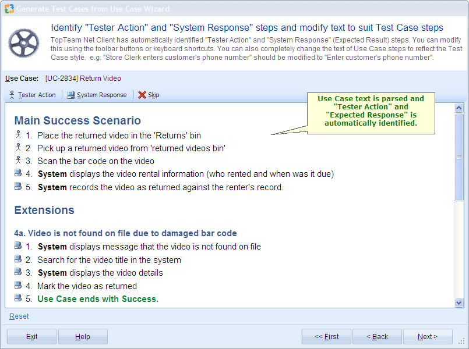469x349 pixels.
Task: Select the Tester Action toolbar icon
Action: [x=11, y=94]
